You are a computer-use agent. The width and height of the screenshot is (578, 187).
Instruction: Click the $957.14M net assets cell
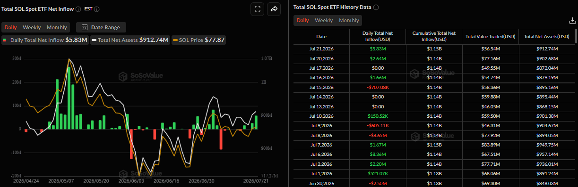tap(547, 154)
